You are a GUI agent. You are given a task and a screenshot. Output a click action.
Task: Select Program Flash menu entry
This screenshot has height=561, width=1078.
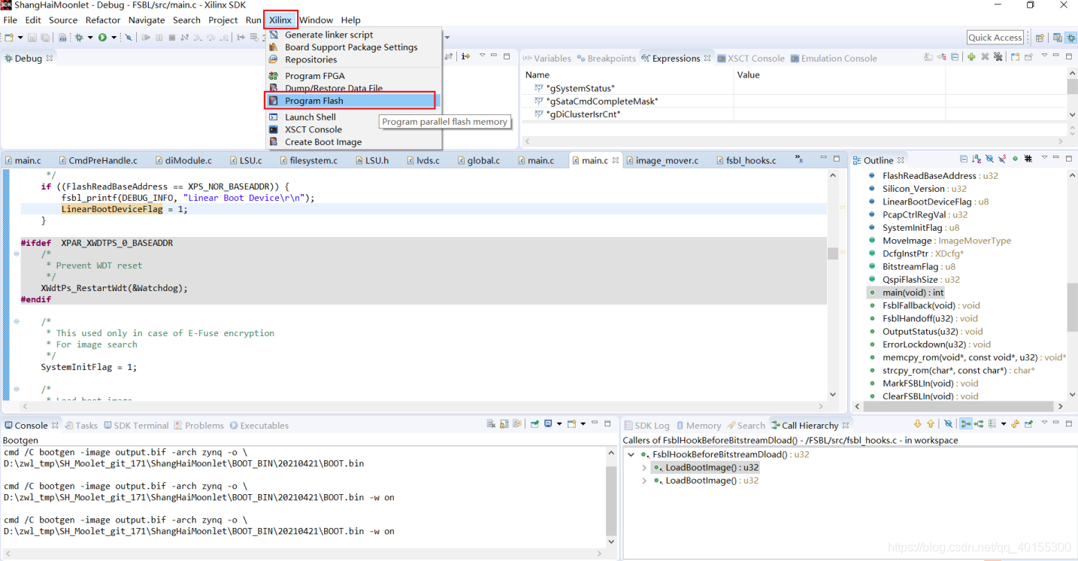pyautogui.click(x=350, y=101)
